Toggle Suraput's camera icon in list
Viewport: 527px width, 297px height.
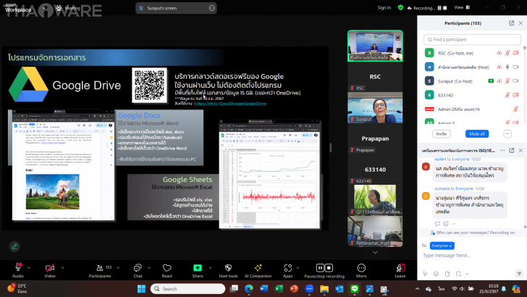pyautogui.click(x=515, y=80)
